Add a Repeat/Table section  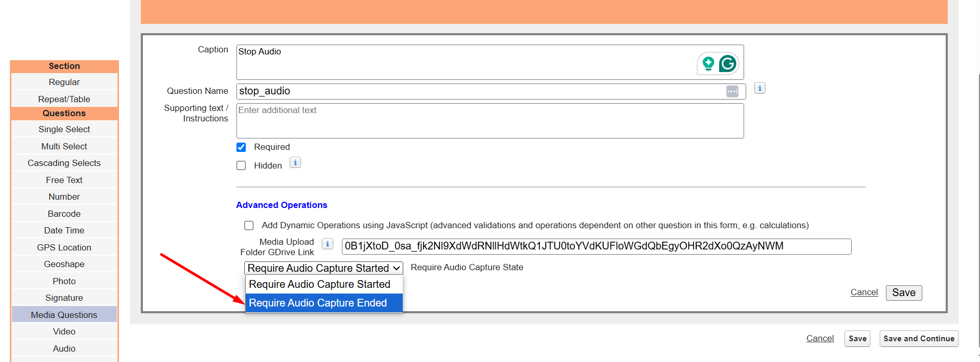click(64, 99)
